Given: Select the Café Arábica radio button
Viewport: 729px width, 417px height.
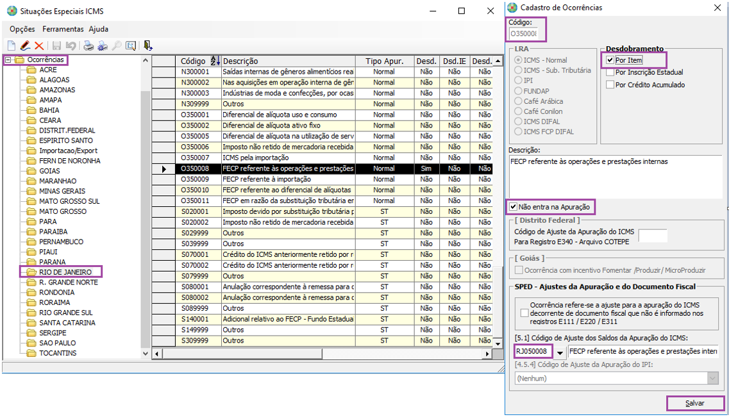Looking at the screenshot, I should pyautogui.click(x=519, y=101).
